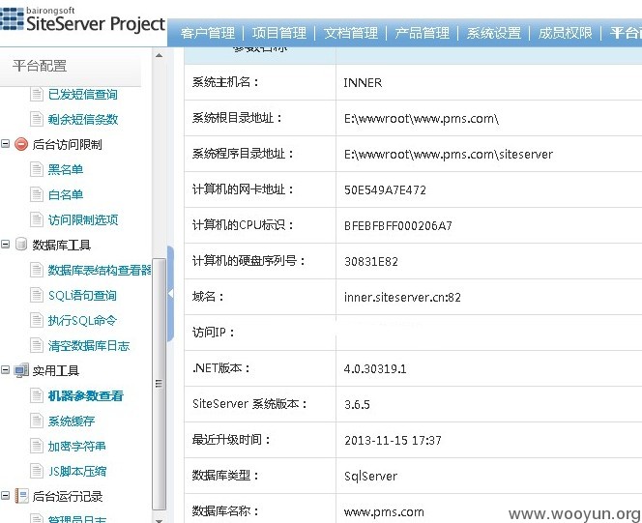Click the document icon beside 系统缓存
This screenshot has height=523, width=642.
tap(37, 421)
